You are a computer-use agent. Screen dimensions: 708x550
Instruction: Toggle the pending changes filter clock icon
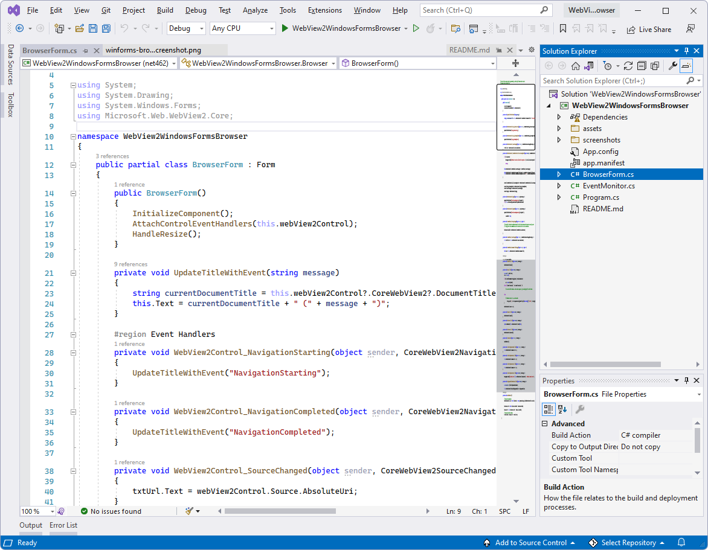click(607, 65)
